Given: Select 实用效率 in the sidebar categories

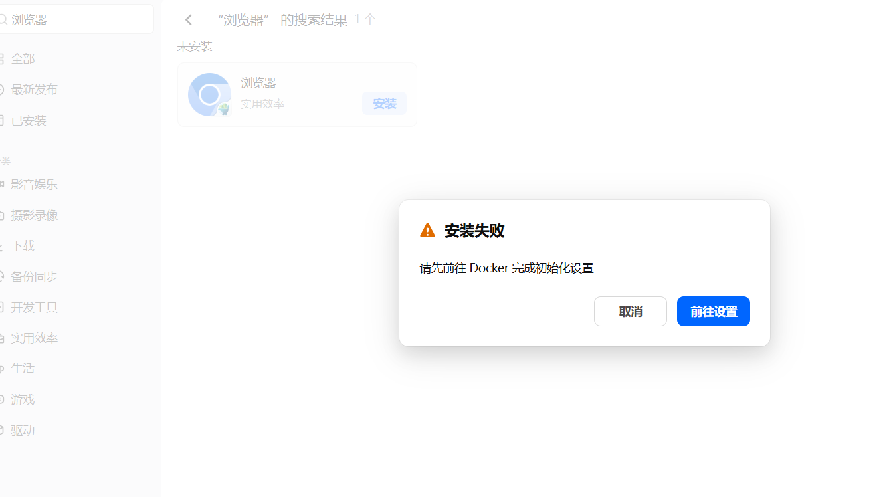Looking at the screenshot, I should tap(34, 338).
